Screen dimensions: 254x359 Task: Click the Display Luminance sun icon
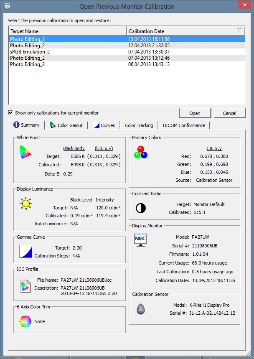coord(25,204)
